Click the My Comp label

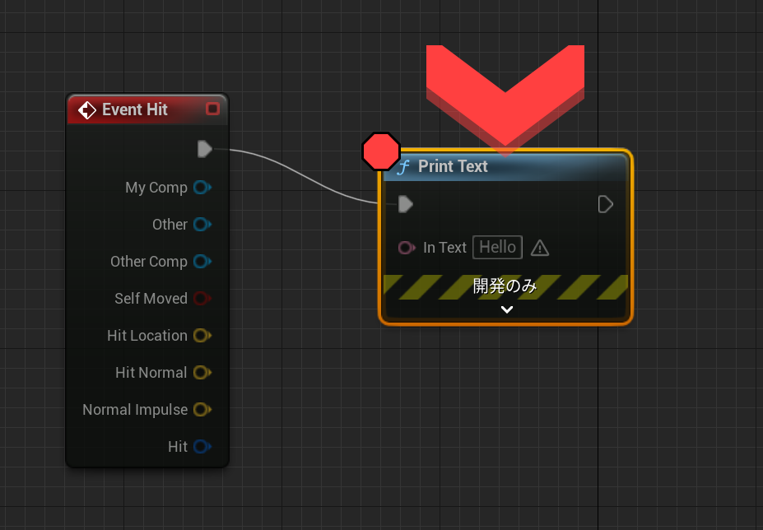(156, 188)
